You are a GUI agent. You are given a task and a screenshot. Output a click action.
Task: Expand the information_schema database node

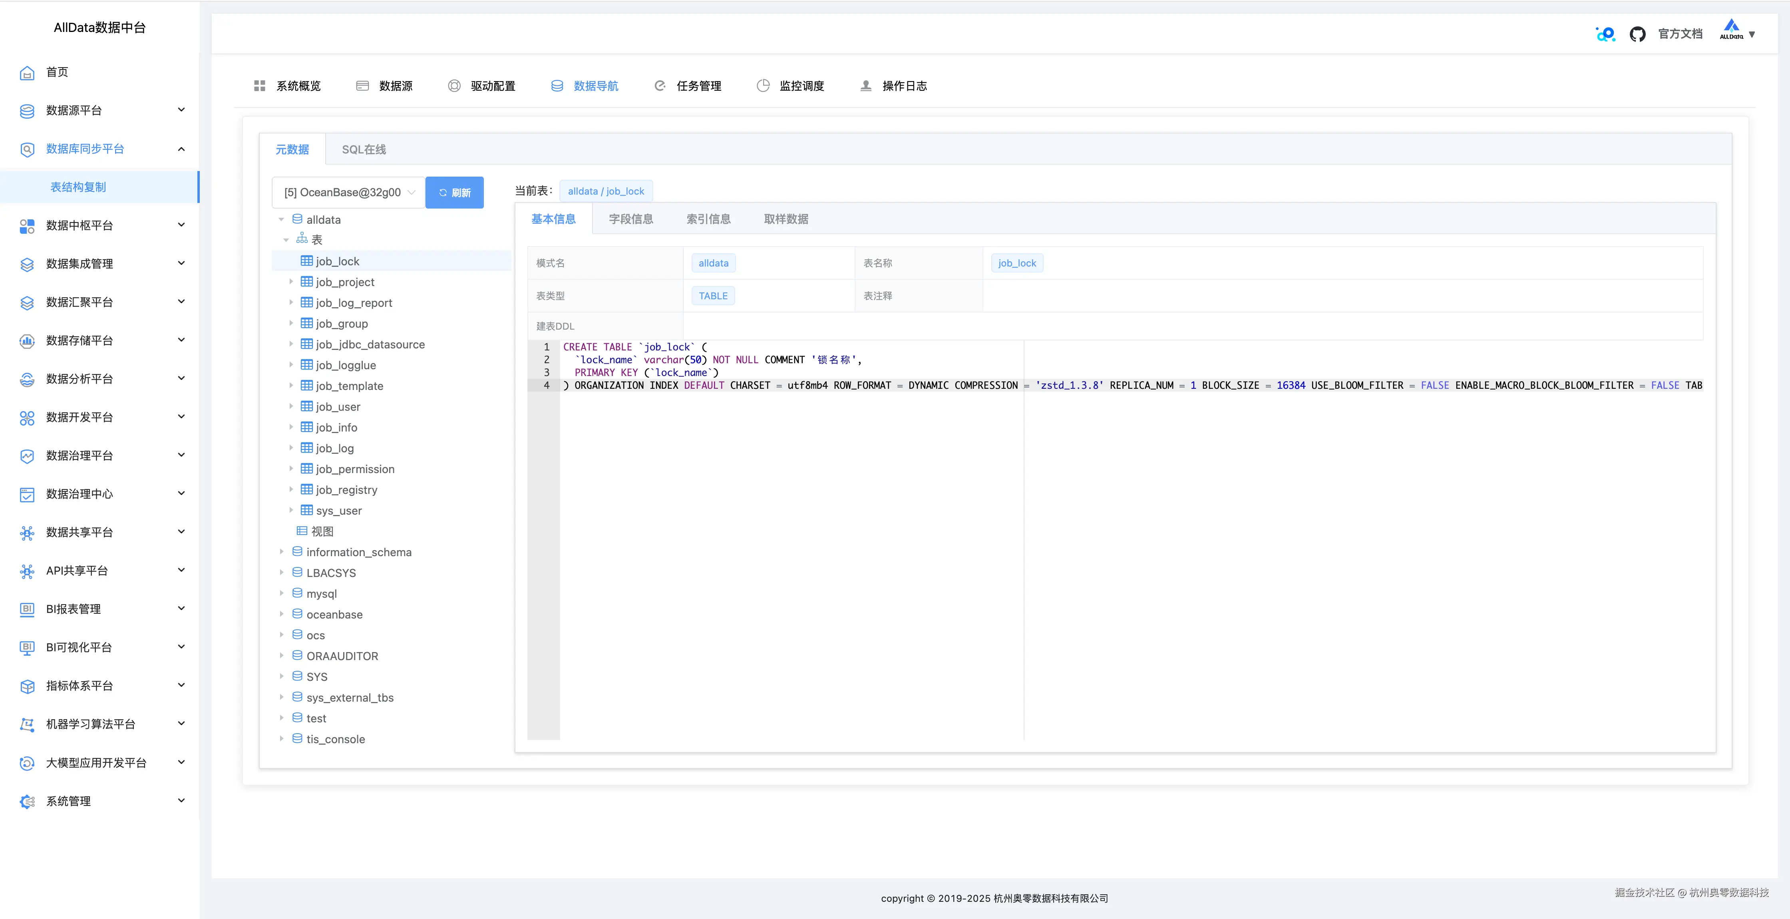[x=281, y=552]
